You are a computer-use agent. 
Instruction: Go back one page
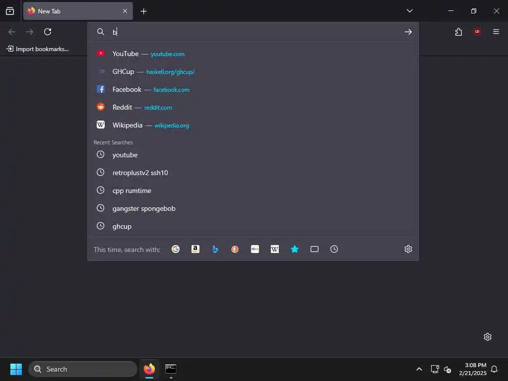12,32
